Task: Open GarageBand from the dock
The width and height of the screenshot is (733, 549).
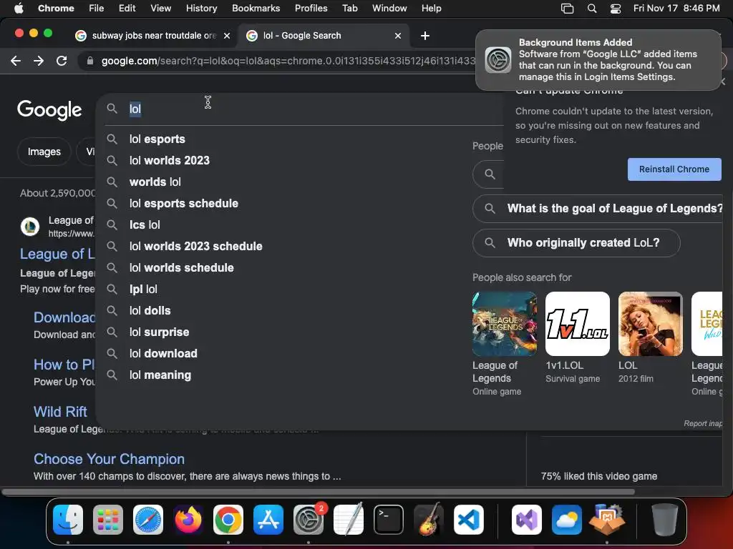Action: [429, 520]
